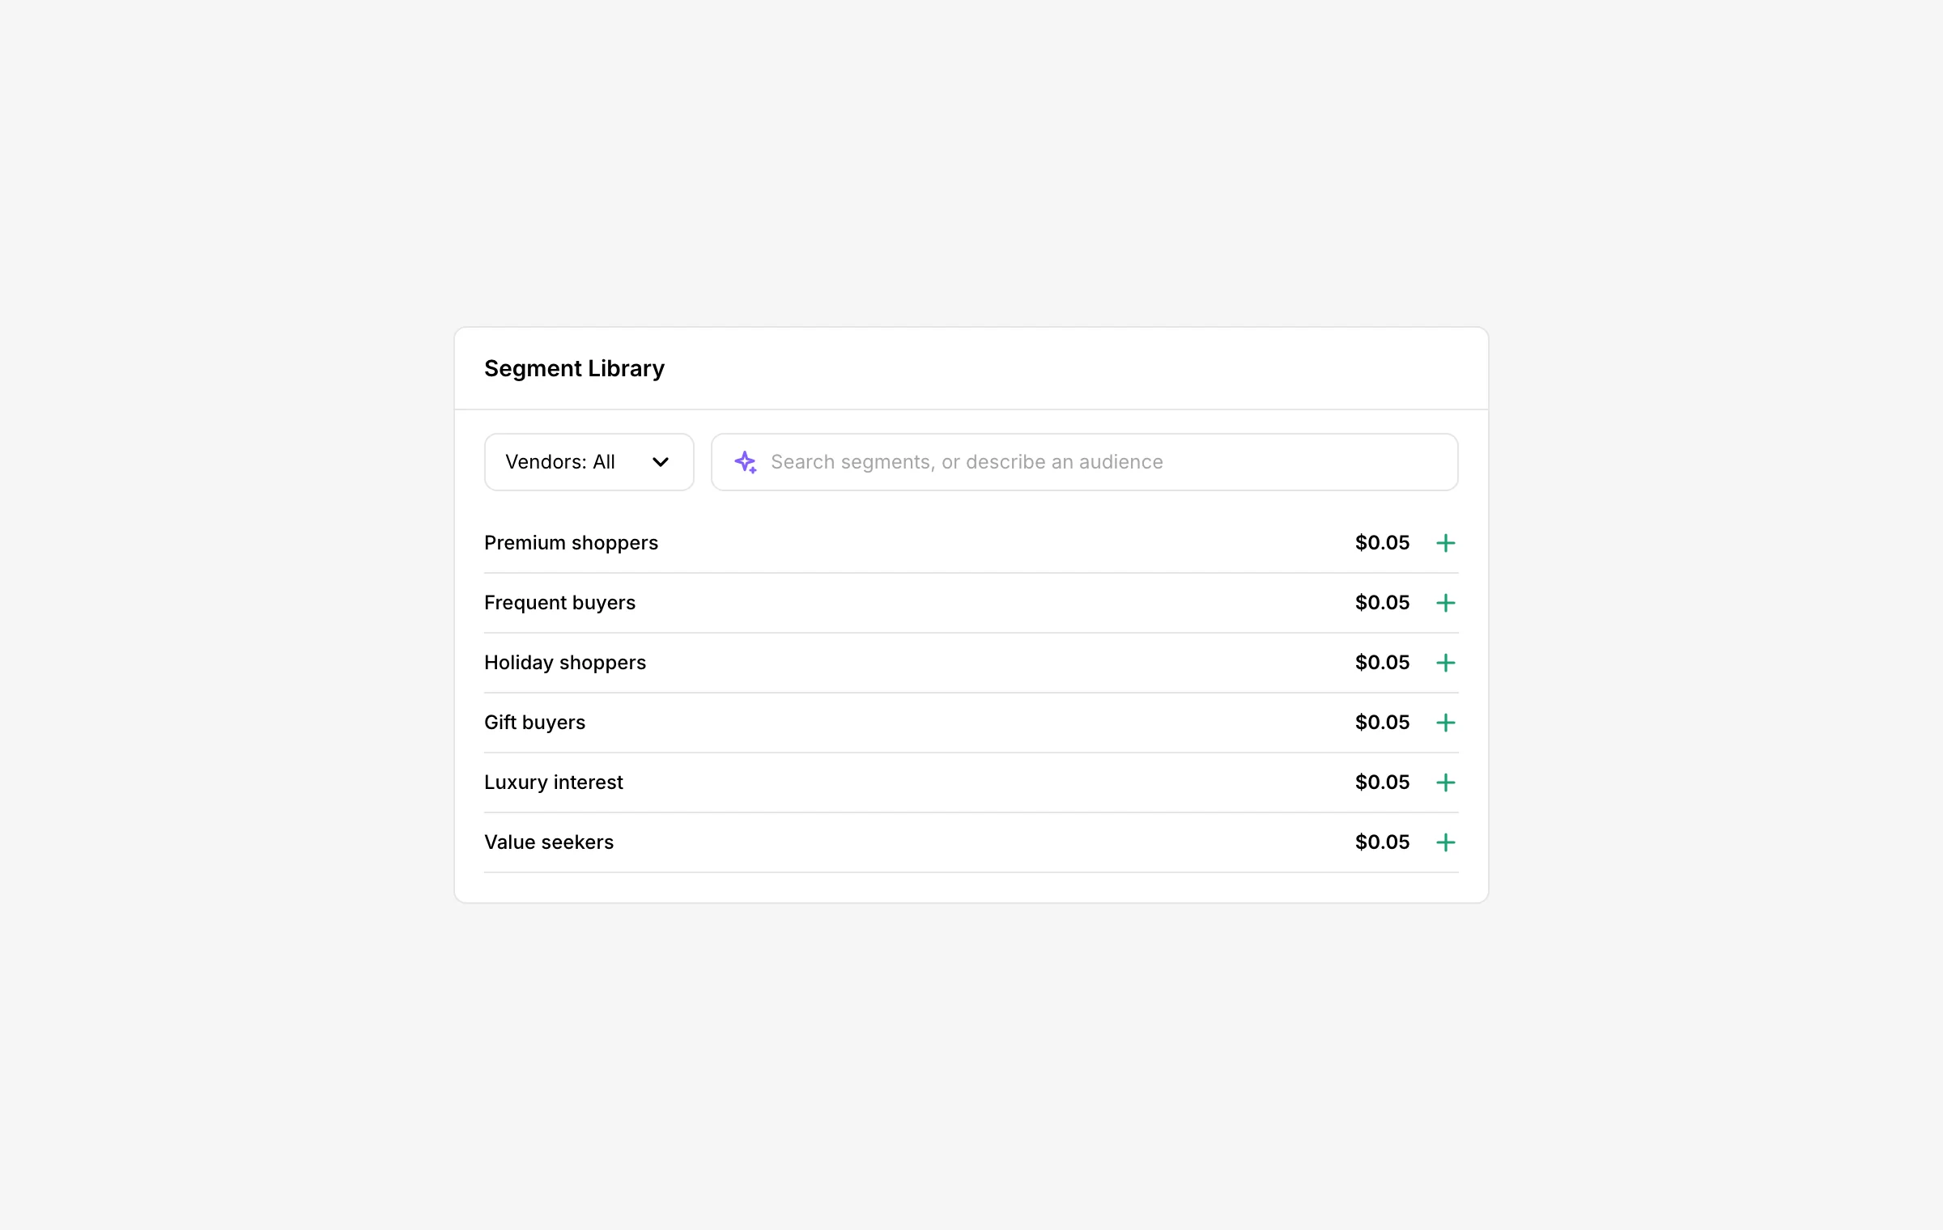Open the Vendors: All dropdown

[x=589, y=462]
